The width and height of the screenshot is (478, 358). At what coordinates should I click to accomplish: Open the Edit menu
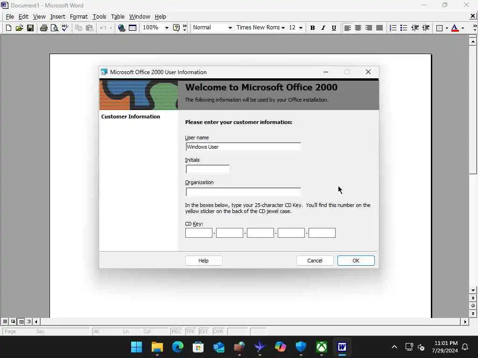coord(23,16)
